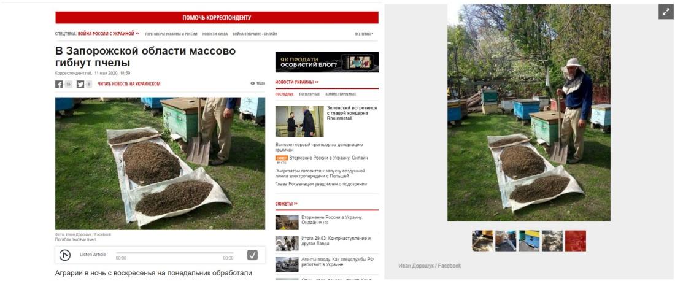The image size is (675, 281).
Task: Click the Помочь корреспонденту red button
Action: tap(217, 18)
